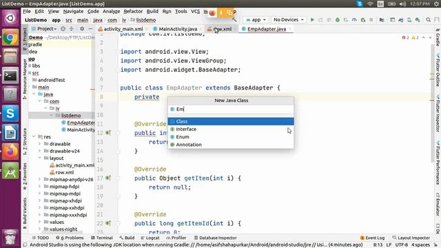
Task: Open Files manager from the dock
Action: tap(10, 56)
